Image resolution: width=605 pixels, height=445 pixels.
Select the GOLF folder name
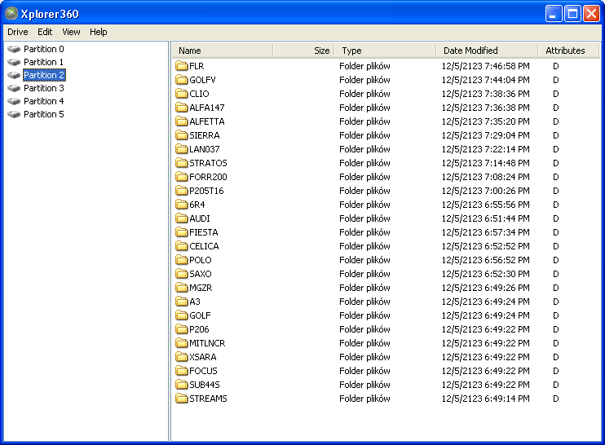200,315
